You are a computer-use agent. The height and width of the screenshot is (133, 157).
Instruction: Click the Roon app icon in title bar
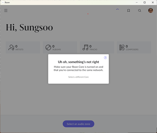(3, 2)
